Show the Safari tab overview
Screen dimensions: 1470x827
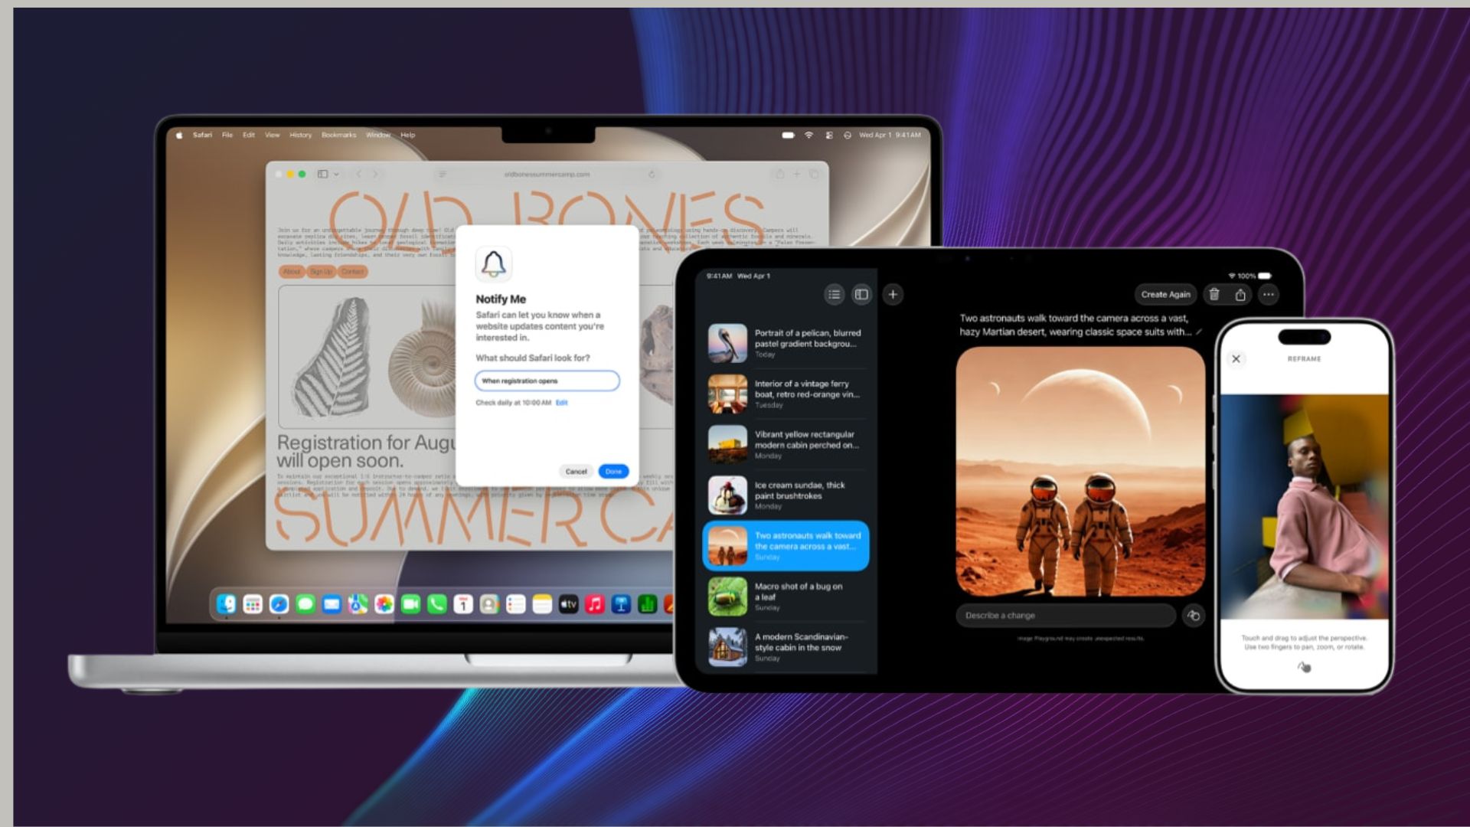(x=814, y=174)
